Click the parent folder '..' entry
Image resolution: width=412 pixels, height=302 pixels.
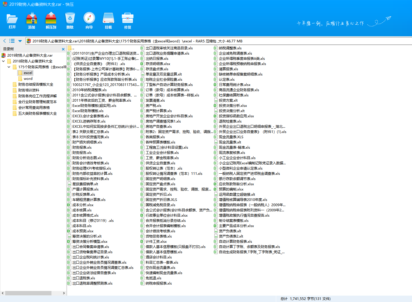[x=71, y=48]
